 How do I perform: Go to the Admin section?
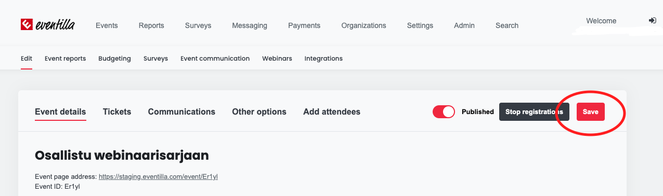(x=464, y=25)
